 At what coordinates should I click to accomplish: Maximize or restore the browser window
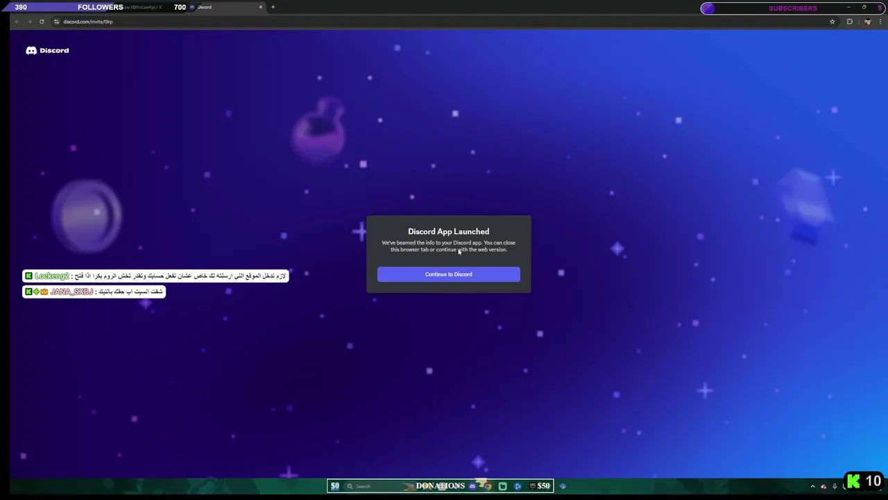[864, 7]
